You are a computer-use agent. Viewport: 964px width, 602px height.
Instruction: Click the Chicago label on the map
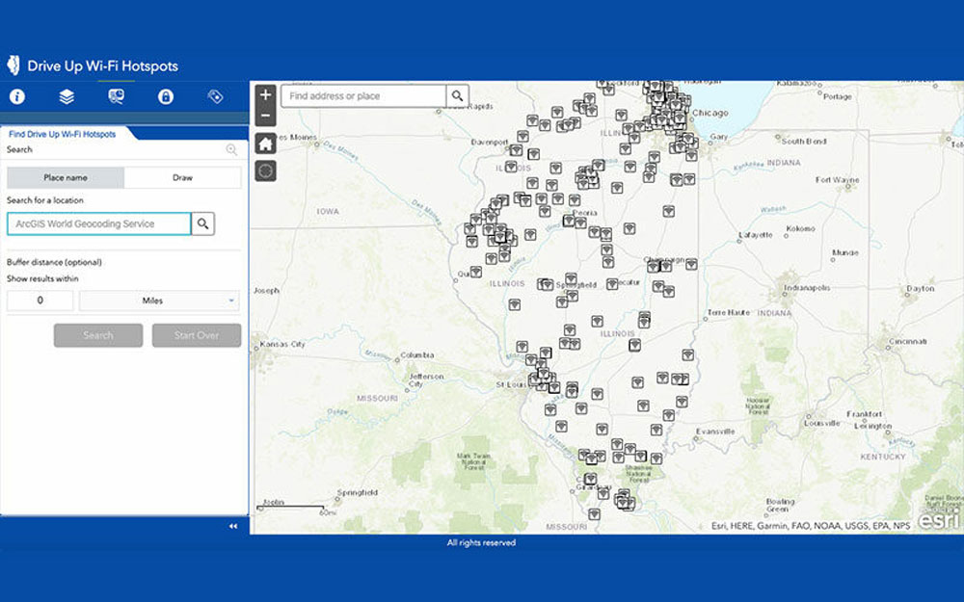click(x=710, y=113)
